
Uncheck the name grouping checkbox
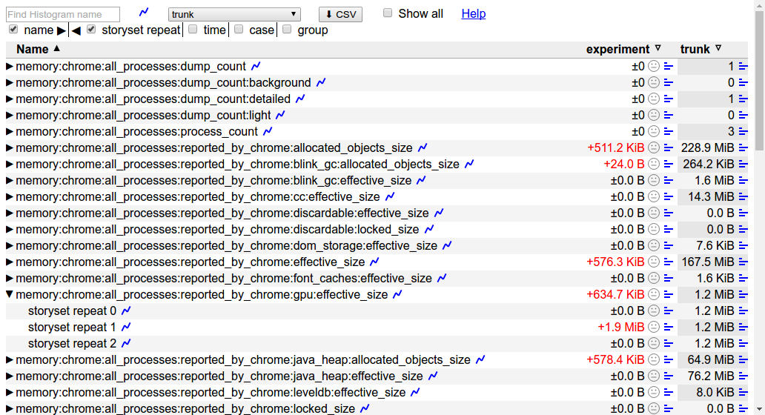click(x=13, y=29)
